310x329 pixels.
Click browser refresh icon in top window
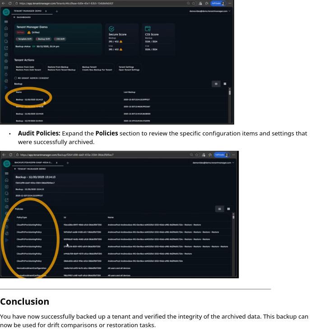pos(10,3)
